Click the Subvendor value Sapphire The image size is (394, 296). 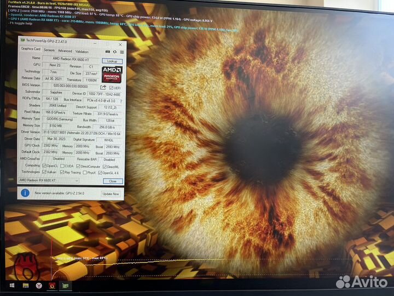[x=56, y=93]
